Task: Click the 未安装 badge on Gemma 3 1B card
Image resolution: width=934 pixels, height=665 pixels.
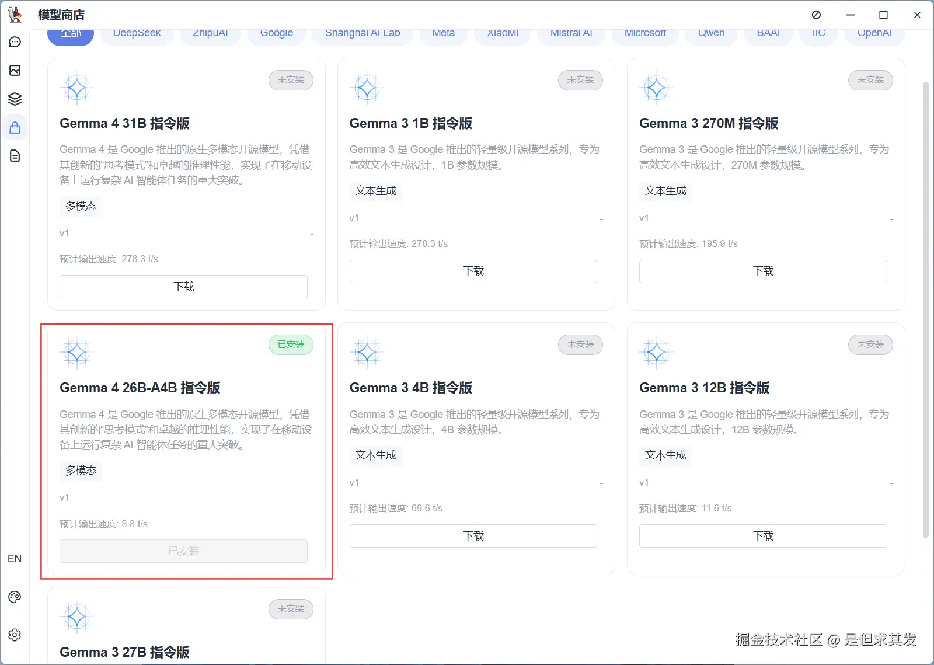Action: (x=580, y=80)
